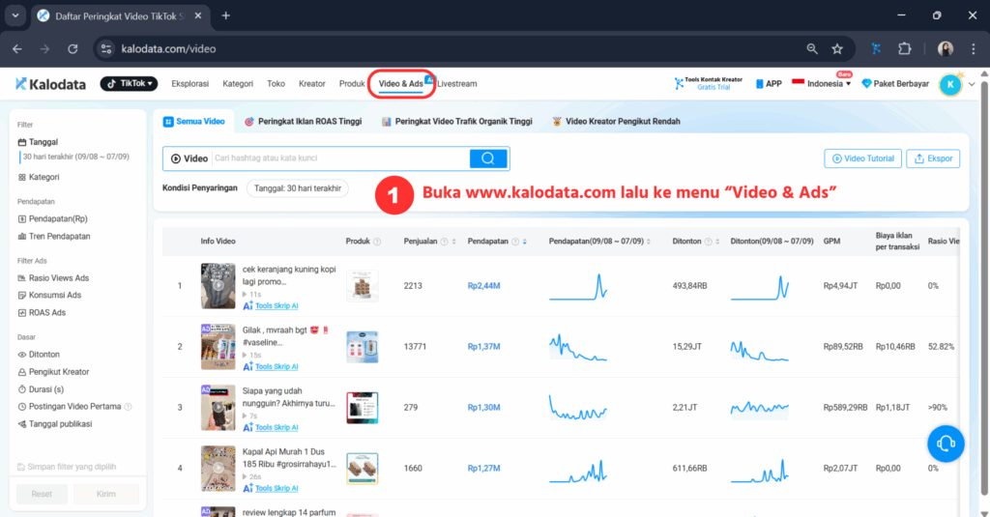Screen dimensions: 990x517
Task: Open Paket Berbayar plans
Action: 895,84
